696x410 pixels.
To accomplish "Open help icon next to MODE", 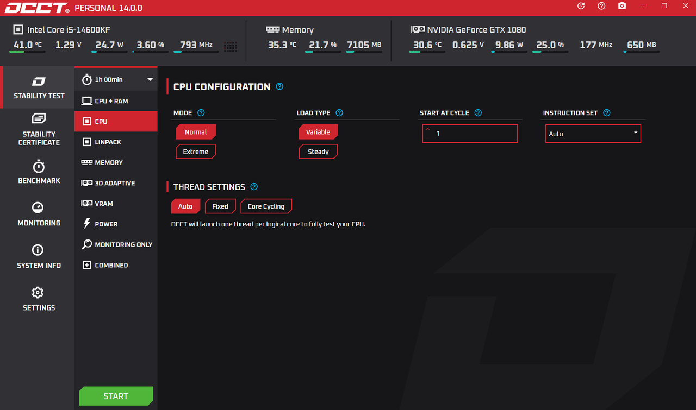I will 201,113.
